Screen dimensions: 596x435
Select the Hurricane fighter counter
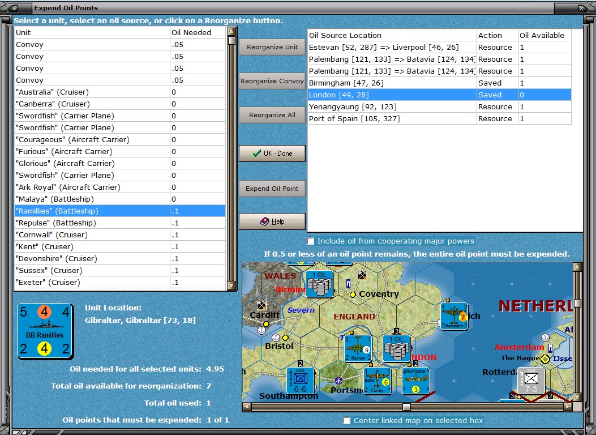[x=415, y=381]
